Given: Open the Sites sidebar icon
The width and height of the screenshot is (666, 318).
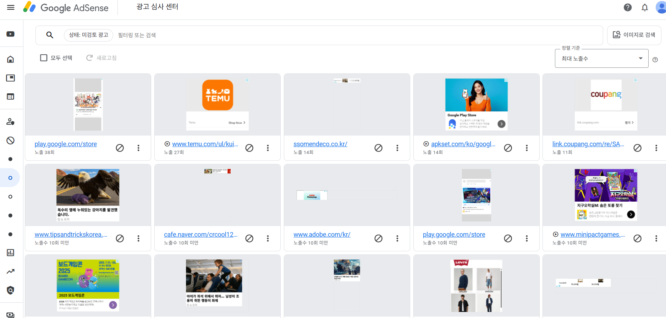Looking at the screenshot, I should (11, 97).
